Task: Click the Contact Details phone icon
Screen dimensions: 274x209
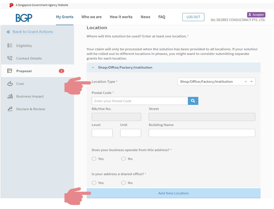Action: pos(10,58)
